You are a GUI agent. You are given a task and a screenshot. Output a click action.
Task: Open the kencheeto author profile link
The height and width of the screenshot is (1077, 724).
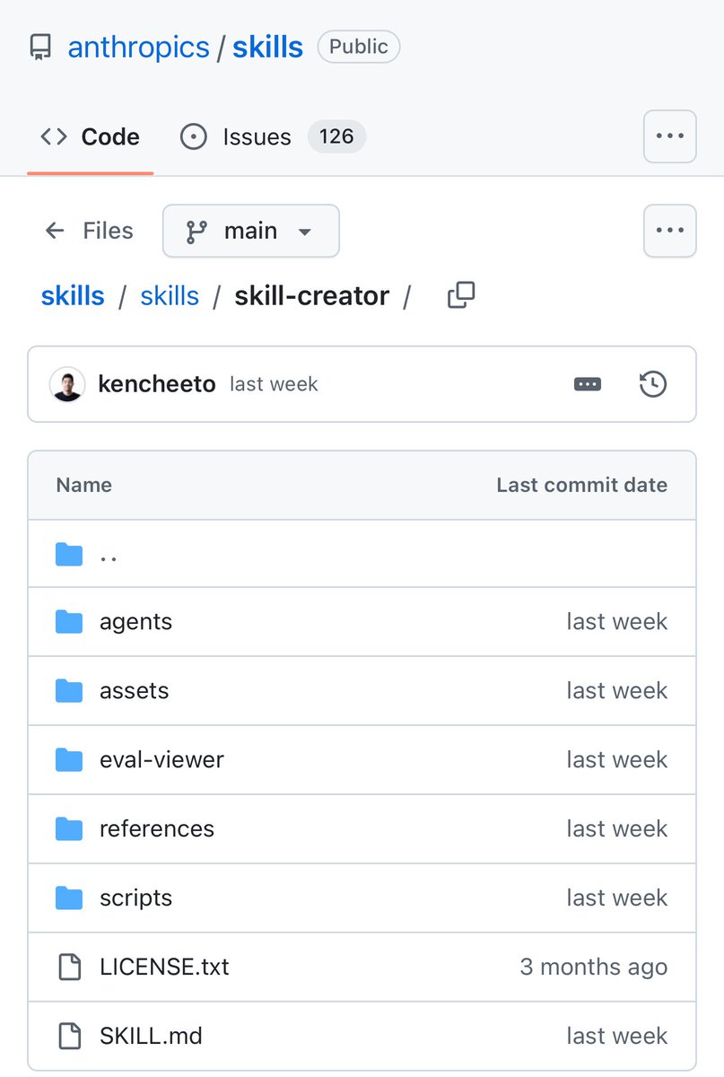(x=157, y=384)
